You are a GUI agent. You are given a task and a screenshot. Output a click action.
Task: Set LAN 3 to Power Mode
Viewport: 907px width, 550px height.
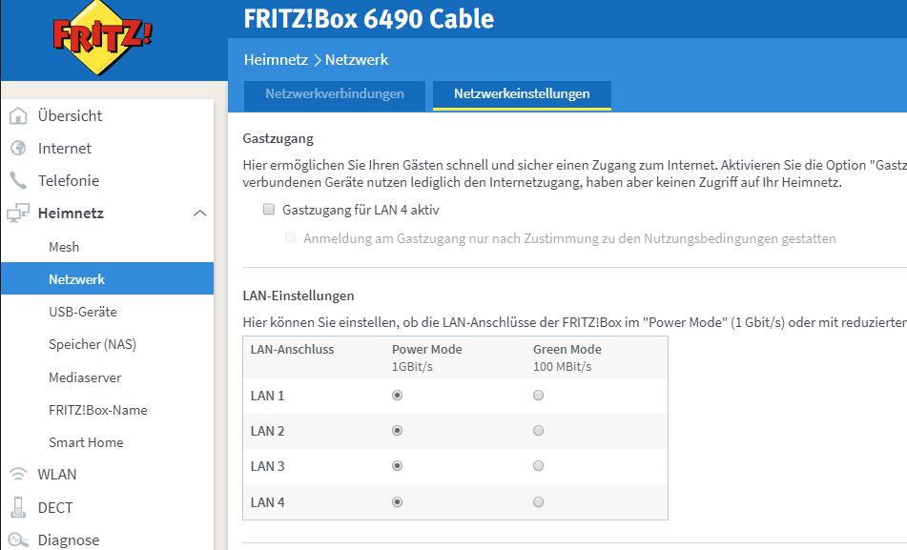pyautogui.click(x=397, y=466)
